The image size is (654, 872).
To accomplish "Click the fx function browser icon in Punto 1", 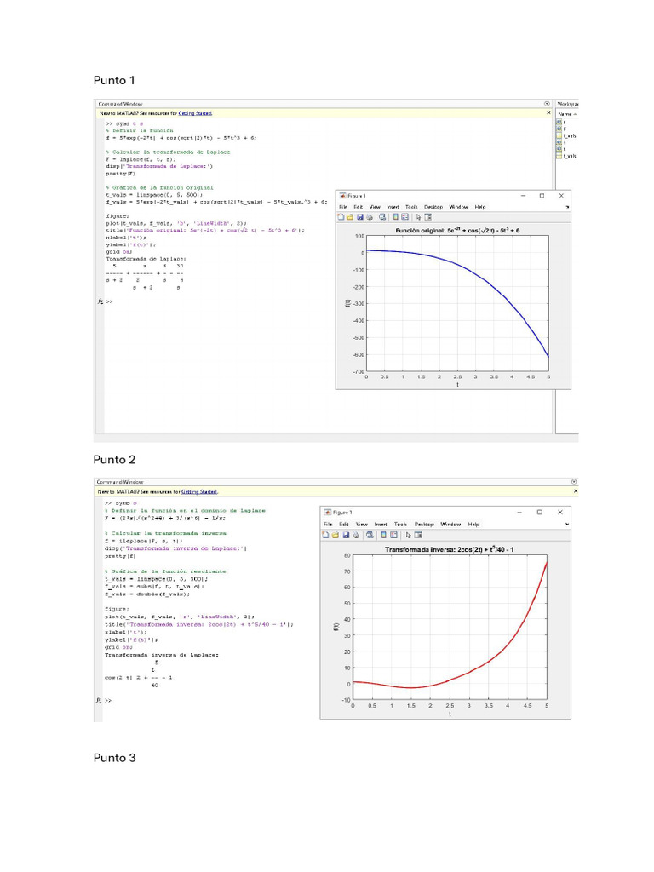I will 100,301.
